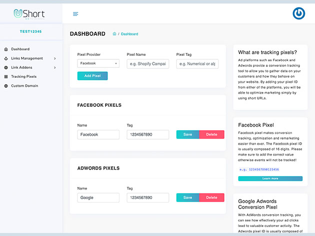
Task: Click the Links Management anchor icon
Action: pos(6,58)
